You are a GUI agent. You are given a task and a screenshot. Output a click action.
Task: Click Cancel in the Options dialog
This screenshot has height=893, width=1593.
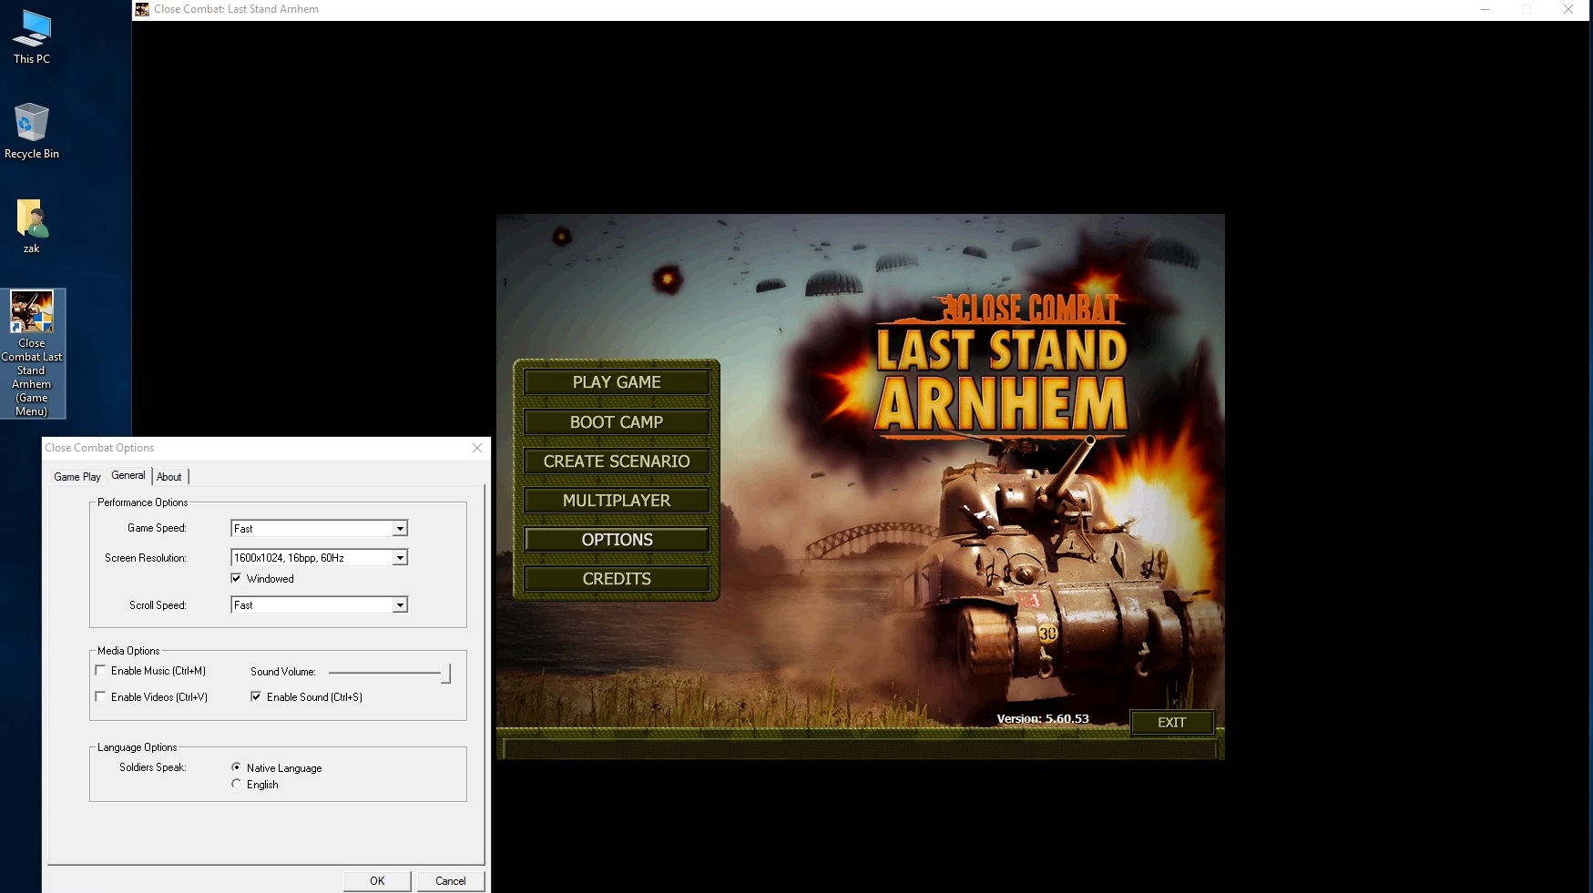pos(451,881)
